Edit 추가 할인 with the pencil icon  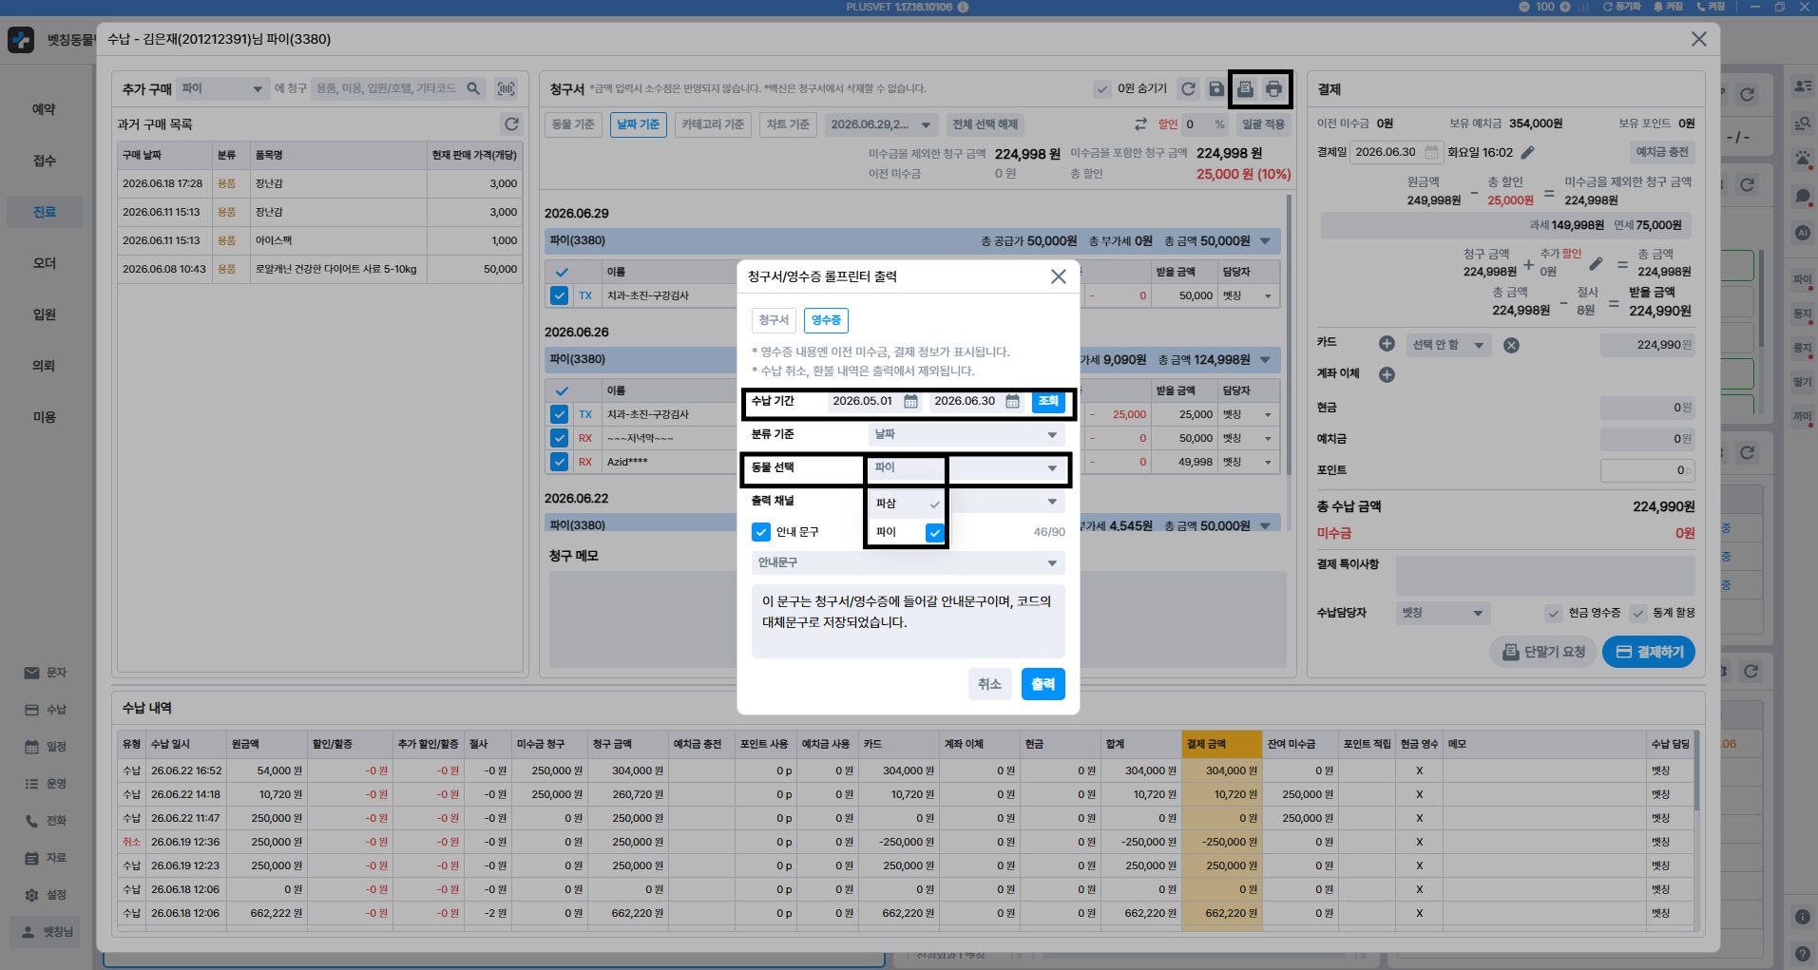click(1596, 263)
